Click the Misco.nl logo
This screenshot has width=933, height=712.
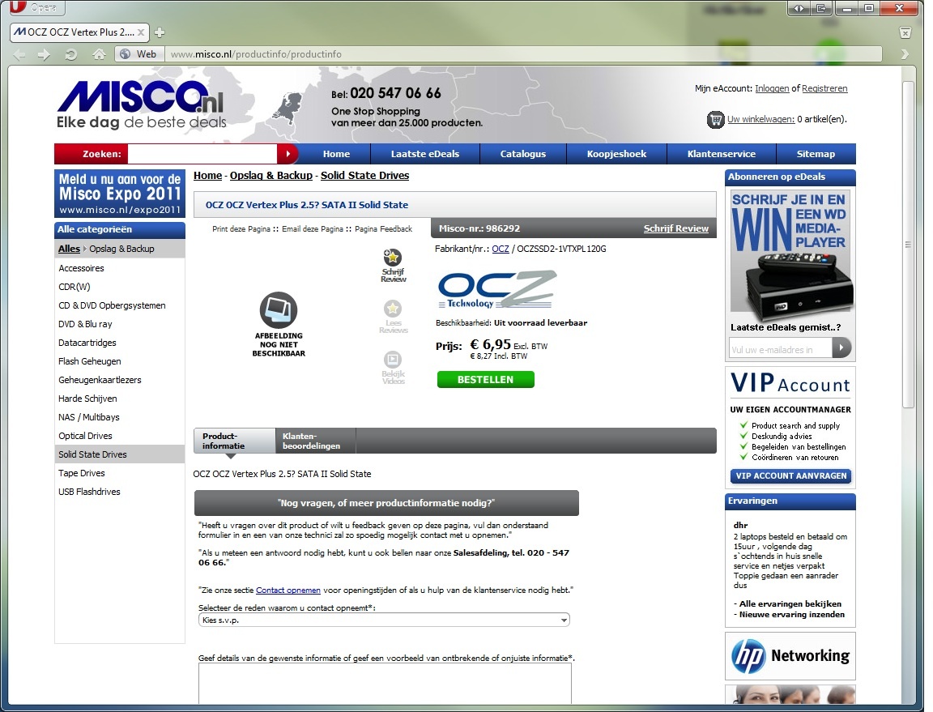tap(142, 104)
